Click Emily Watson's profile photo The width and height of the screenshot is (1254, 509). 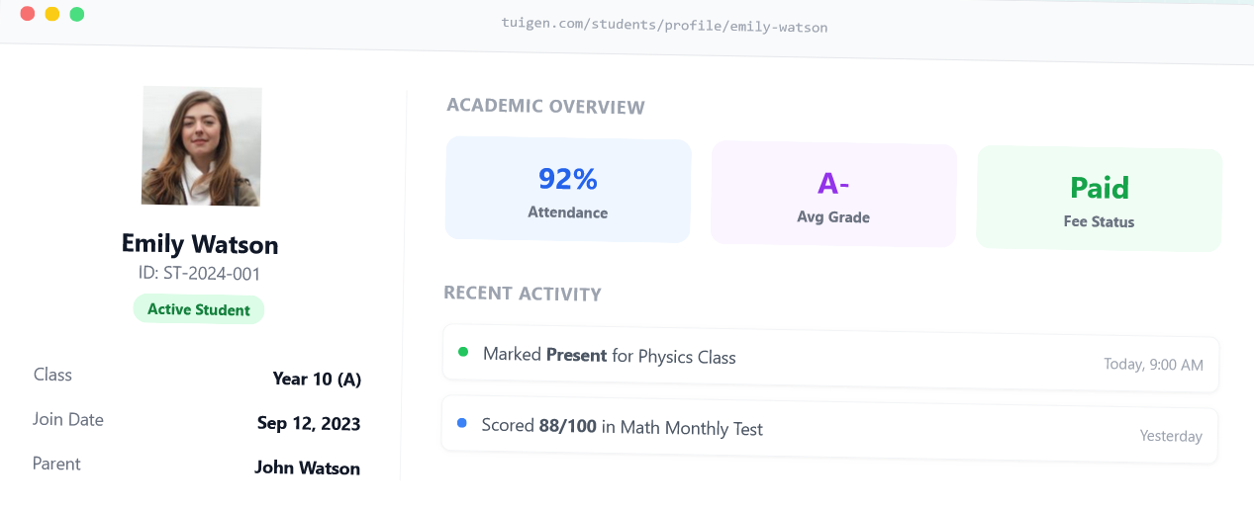pos(202,146)
